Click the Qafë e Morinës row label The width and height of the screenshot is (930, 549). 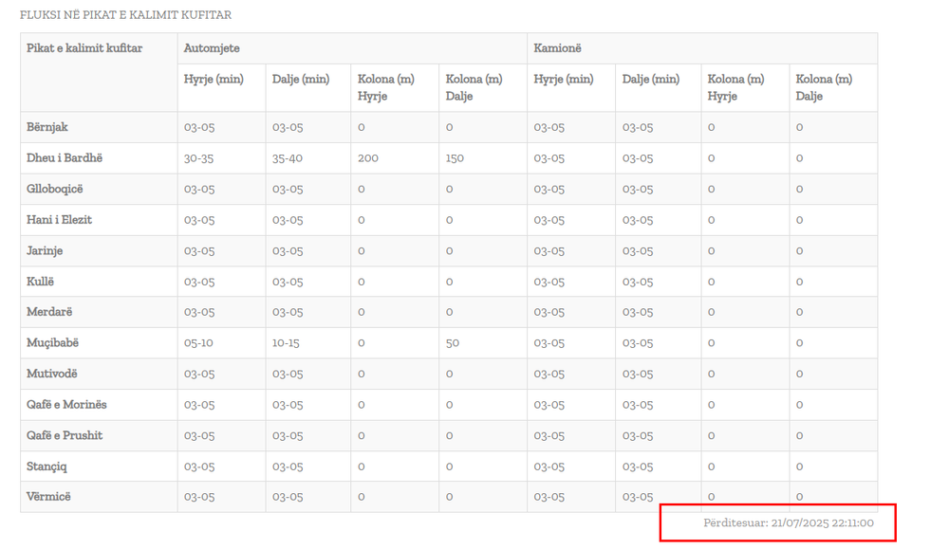pyautogui.click(x=66, y=405)
